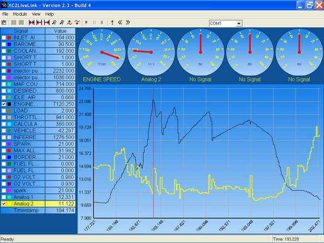Open the View menu
This screenshot has height=243, width=324.
(x=36, y=14)
